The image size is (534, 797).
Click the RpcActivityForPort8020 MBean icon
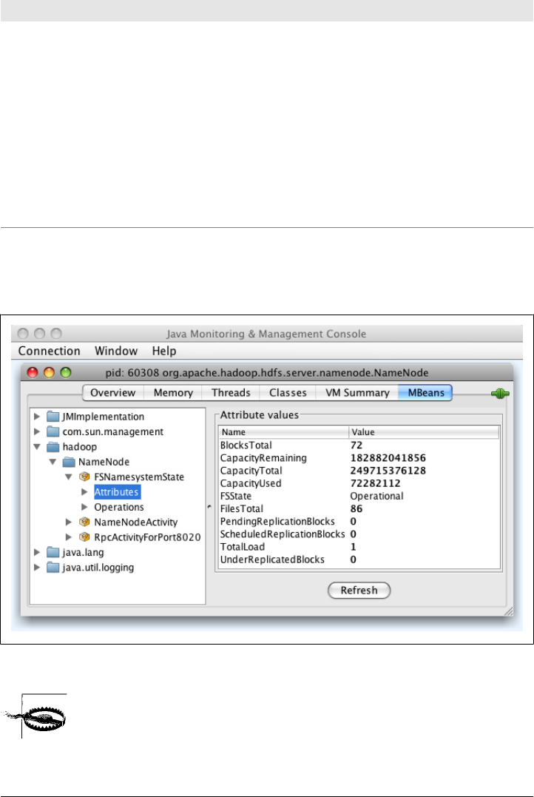point(84,537)
